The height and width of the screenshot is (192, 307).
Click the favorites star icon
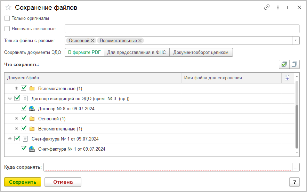pos(8,8)
